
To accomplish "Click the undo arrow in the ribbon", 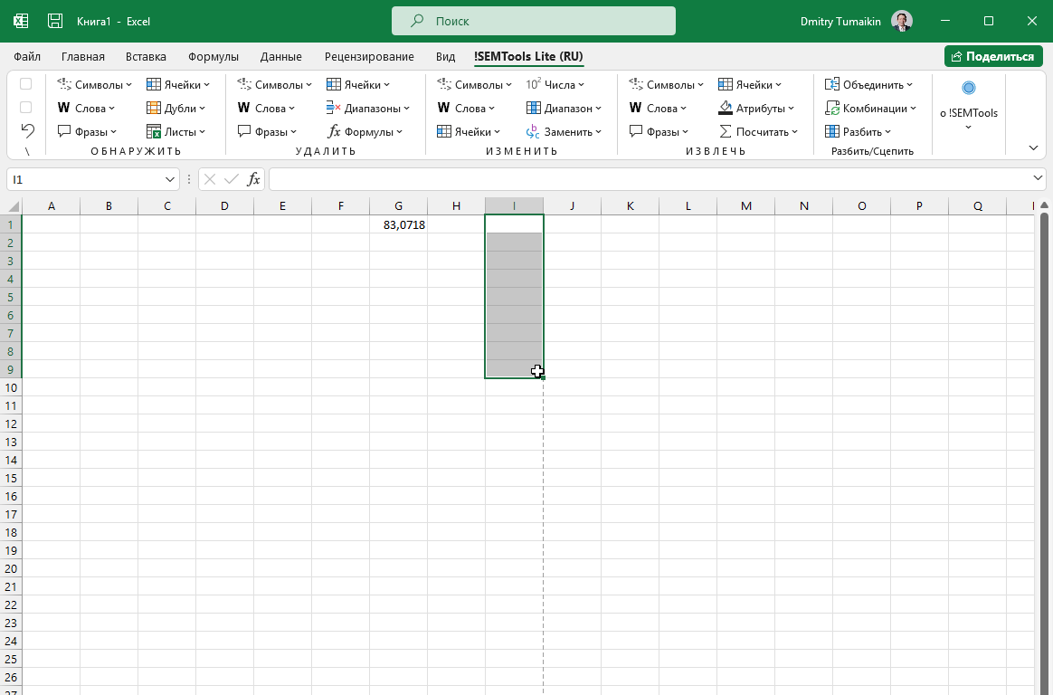I will pyautogui.click(x=27, y=130).
